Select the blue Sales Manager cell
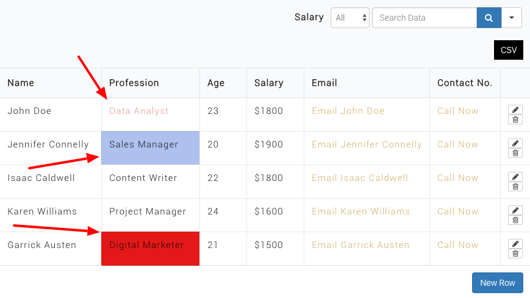 (x=150, y=147)
